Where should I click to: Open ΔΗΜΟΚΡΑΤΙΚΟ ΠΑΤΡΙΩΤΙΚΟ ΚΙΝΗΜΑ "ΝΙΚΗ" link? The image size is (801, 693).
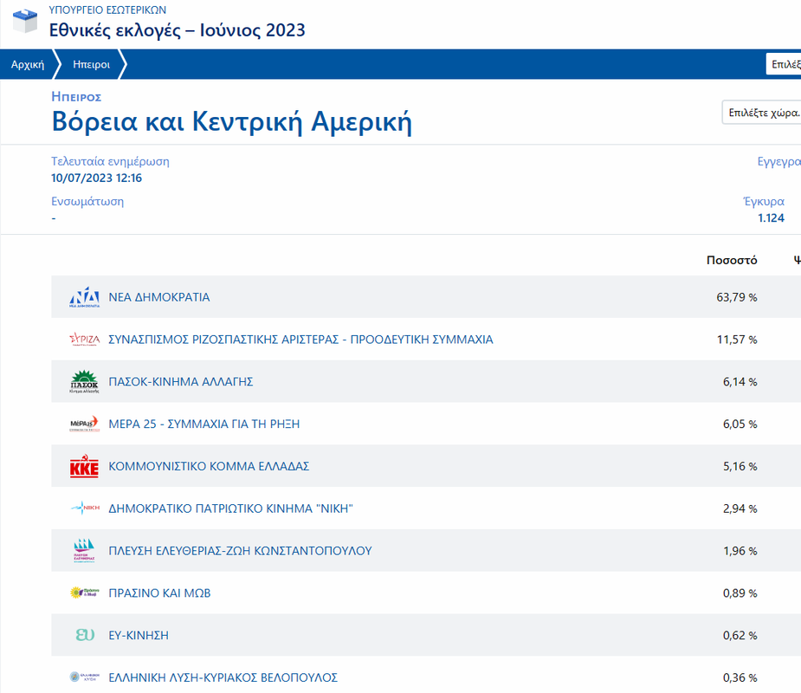pos(231,508)
